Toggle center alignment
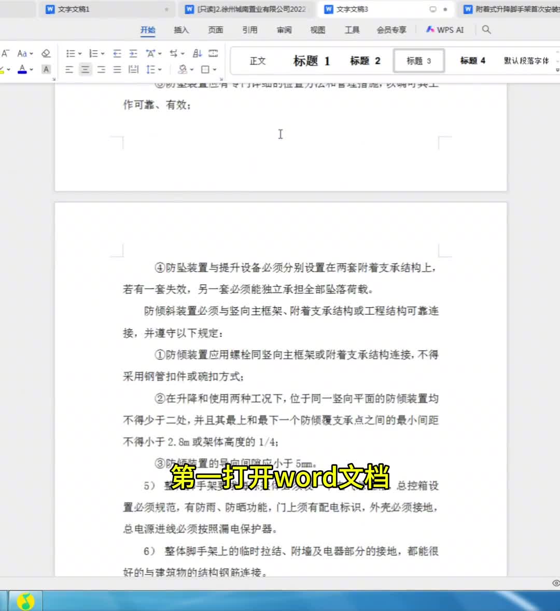 [85, 69]
